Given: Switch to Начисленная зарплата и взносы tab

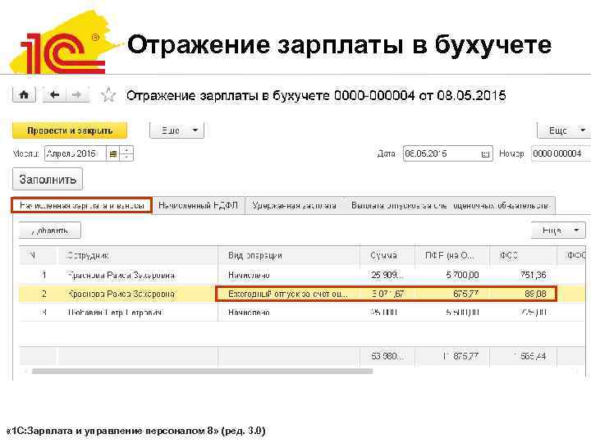Looking at the screenshot, I should tap(81, 206).
